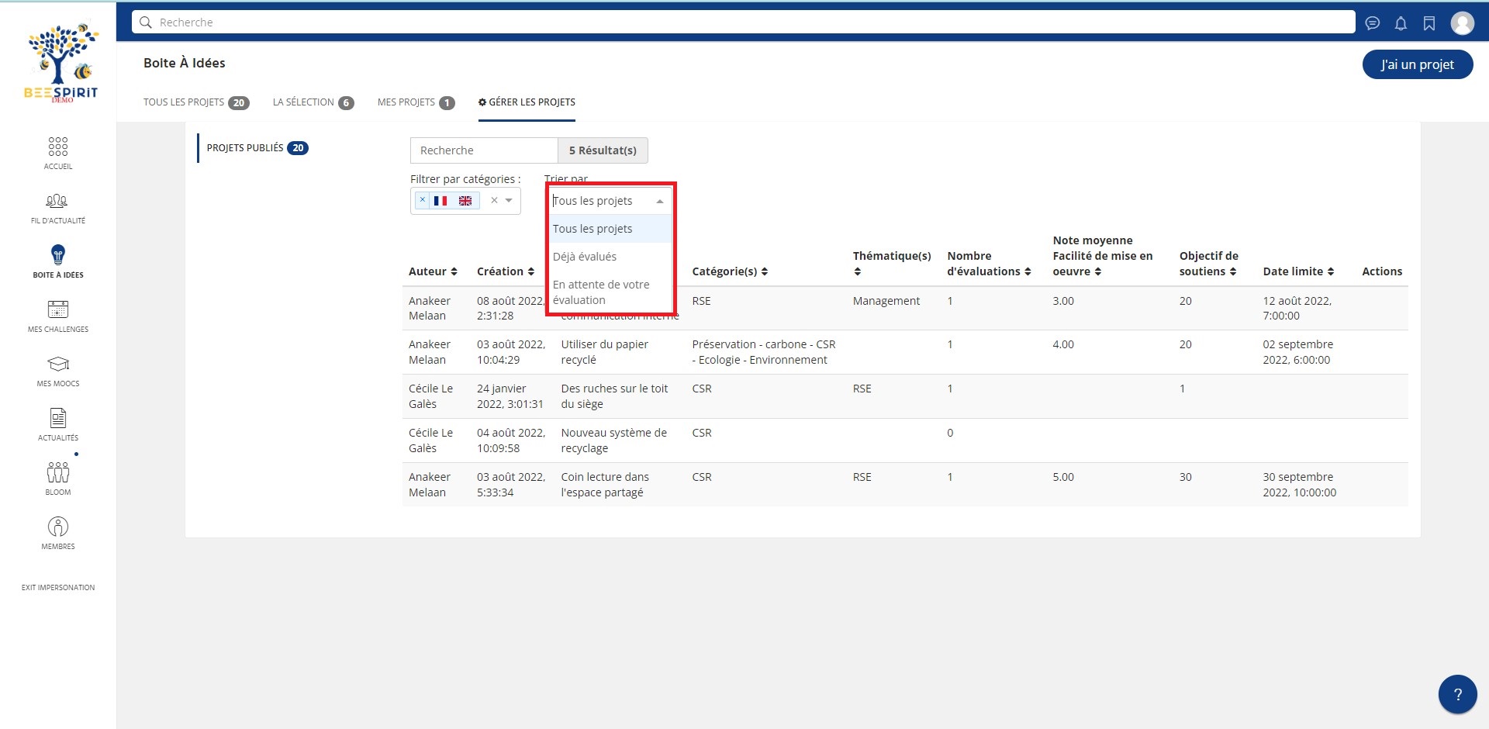
Task: Click the Actions column header
Action: (x=1382, y=271)
